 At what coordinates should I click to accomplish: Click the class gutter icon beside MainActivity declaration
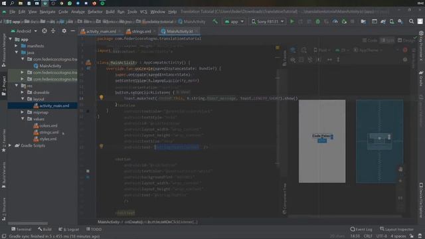pos(88,62)
